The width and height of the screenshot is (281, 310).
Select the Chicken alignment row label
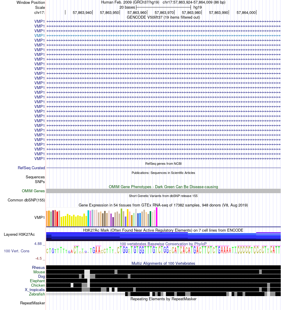click(38, 285)
